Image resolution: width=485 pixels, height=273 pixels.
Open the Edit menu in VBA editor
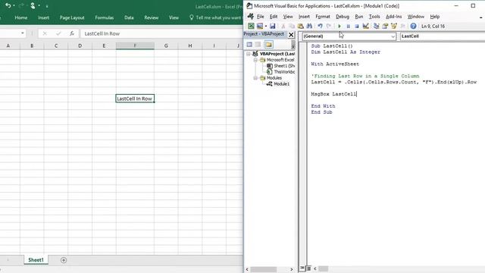274,17
